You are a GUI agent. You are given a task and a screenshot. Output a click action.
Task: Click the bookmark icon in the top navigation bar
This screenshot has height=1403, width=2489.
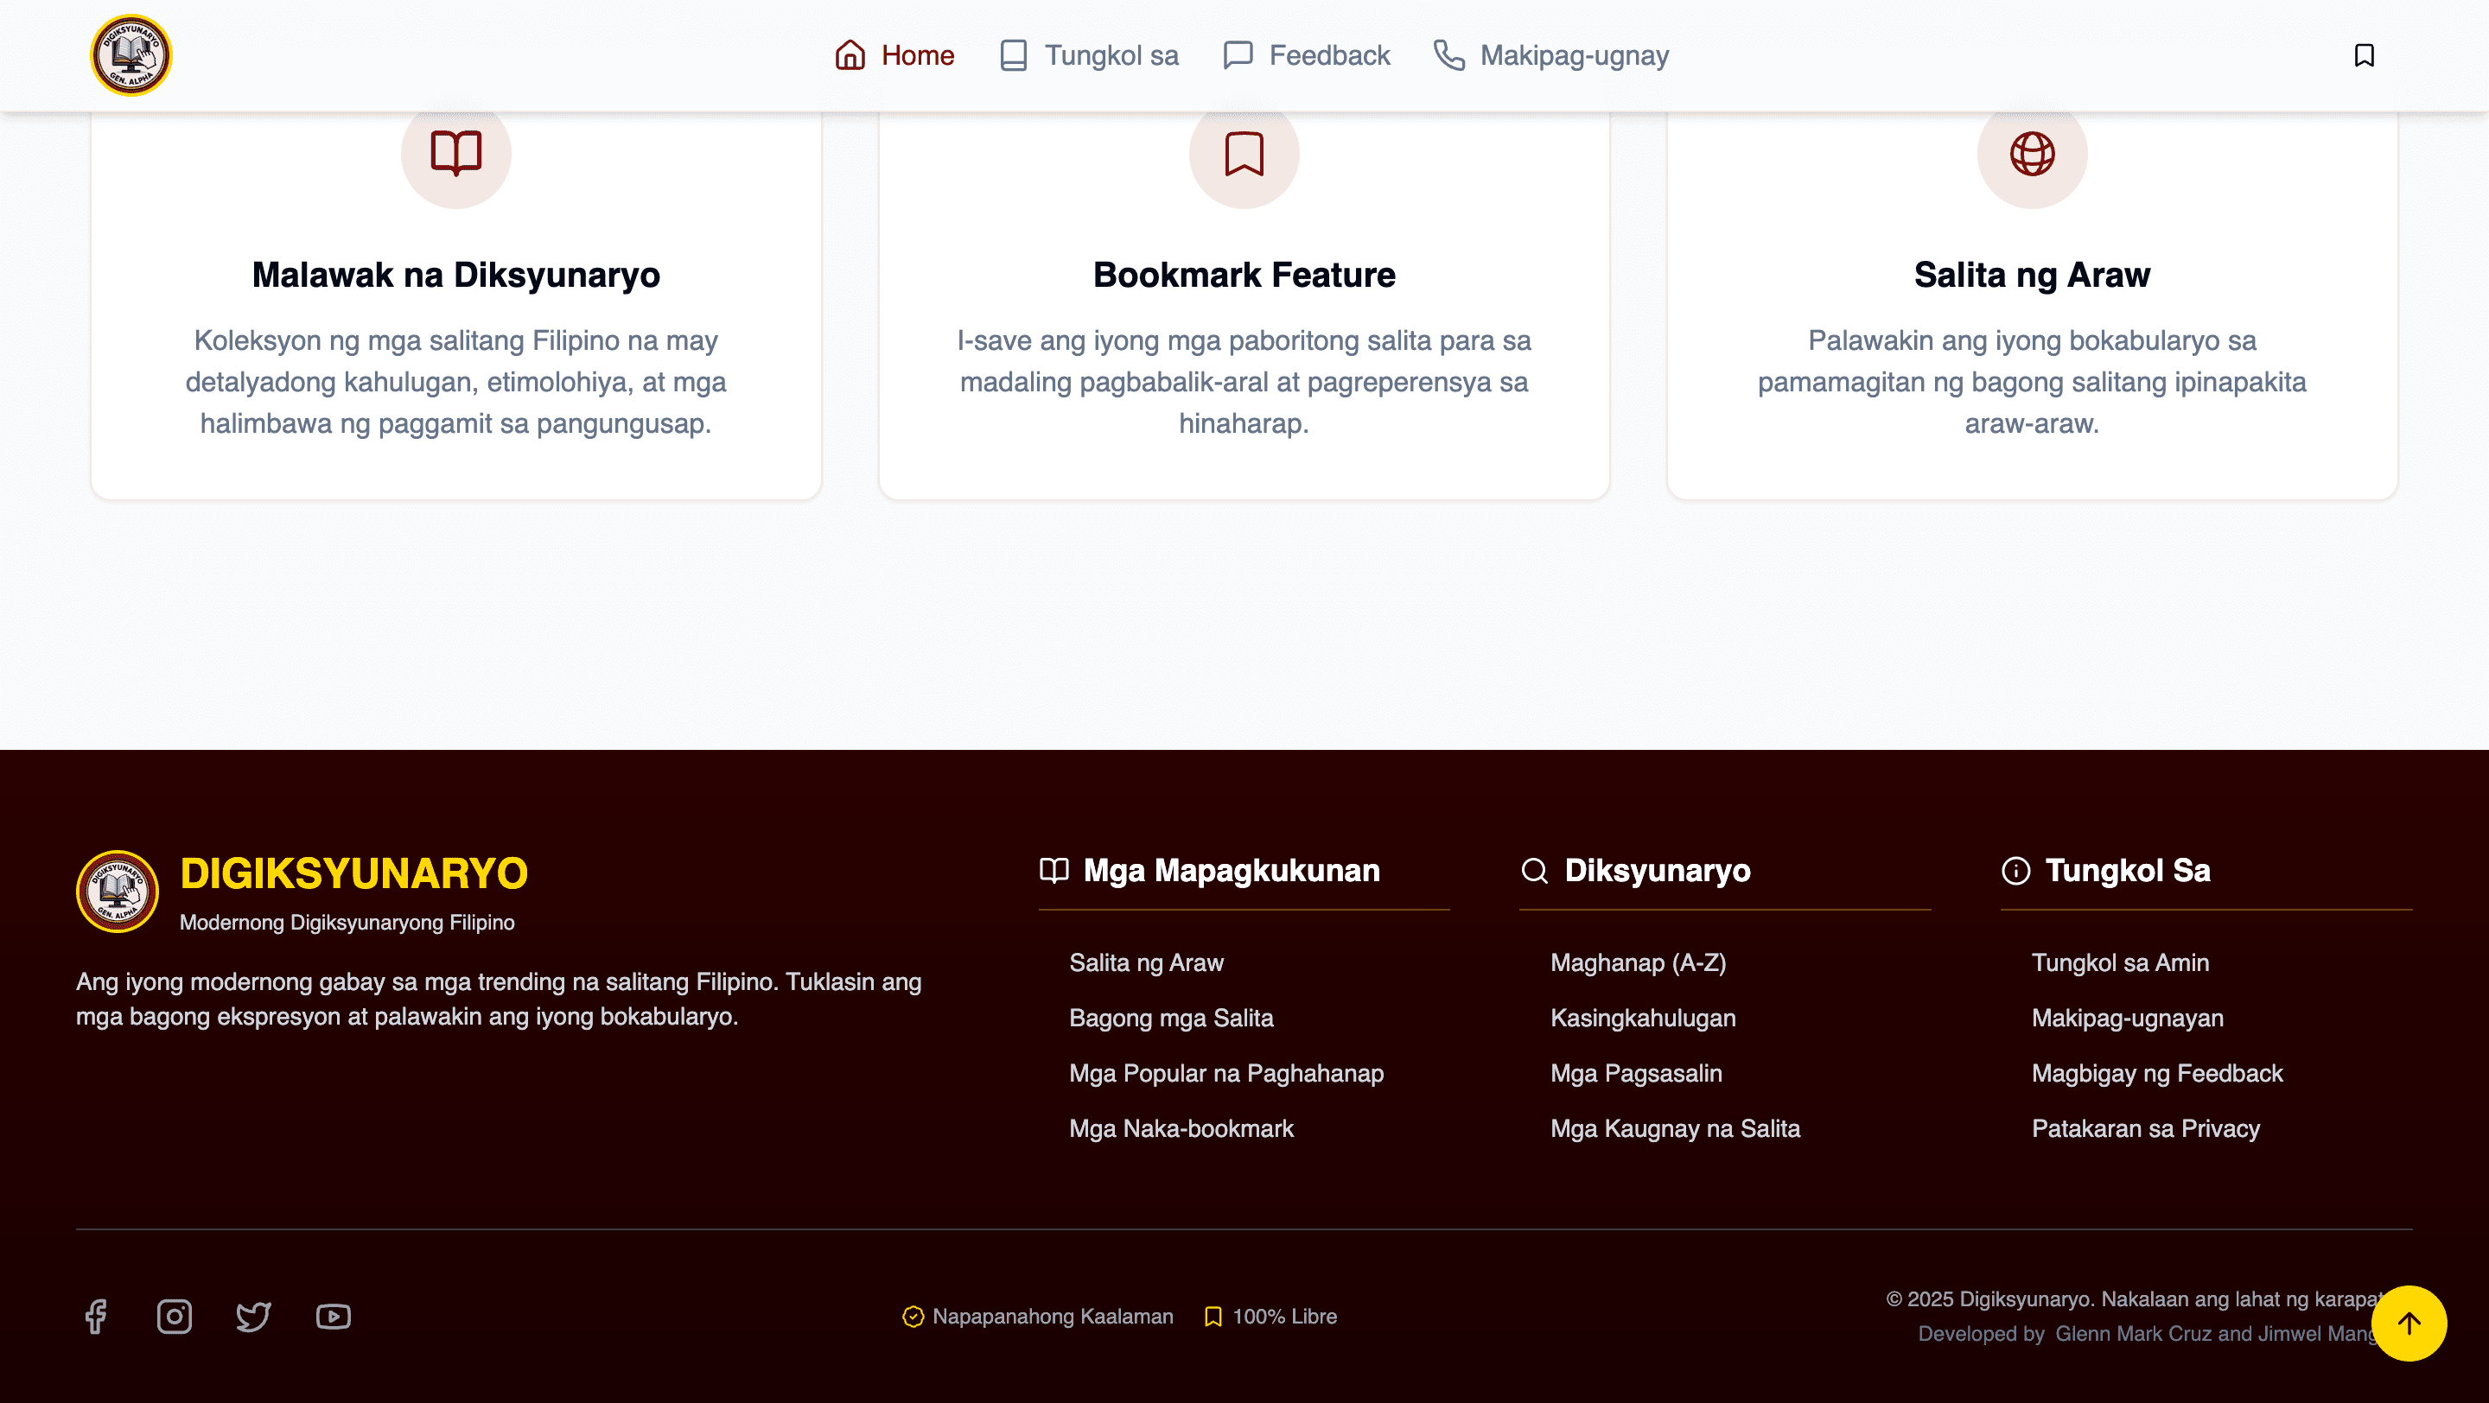(x=2364, y=55)
